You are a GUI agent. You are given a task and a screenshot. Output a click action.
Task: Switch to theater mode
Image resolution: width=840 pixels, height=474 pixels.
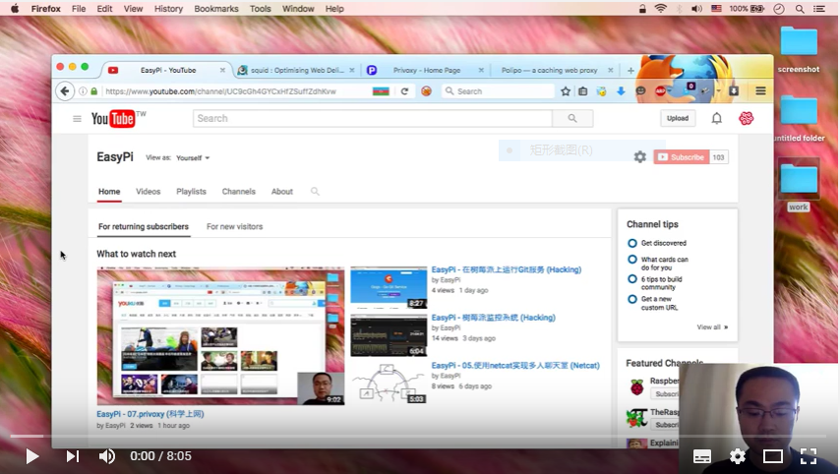point(772,456)
